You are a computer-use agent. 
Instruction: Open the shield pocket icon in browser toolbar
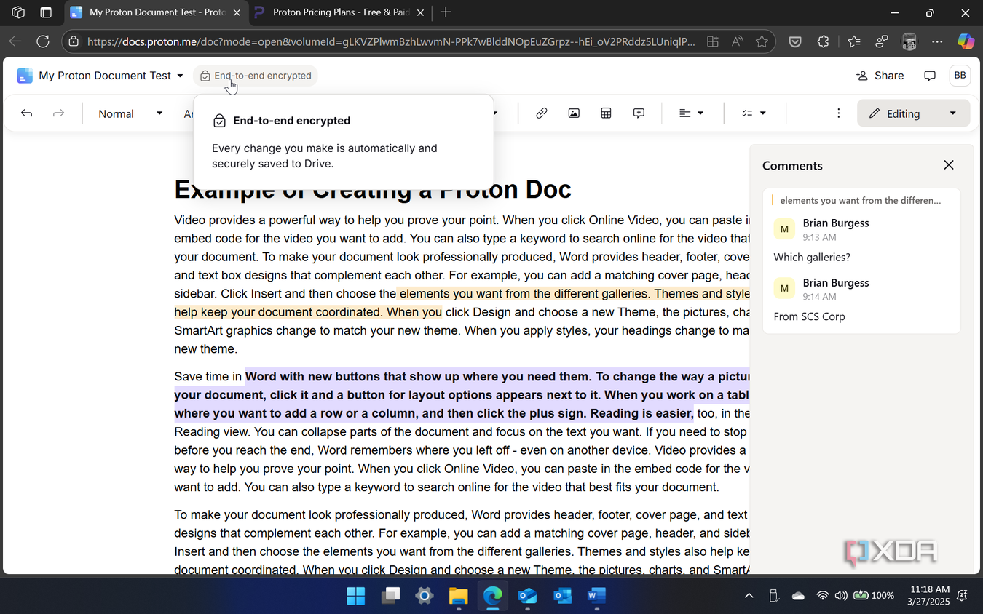[795, 41]
